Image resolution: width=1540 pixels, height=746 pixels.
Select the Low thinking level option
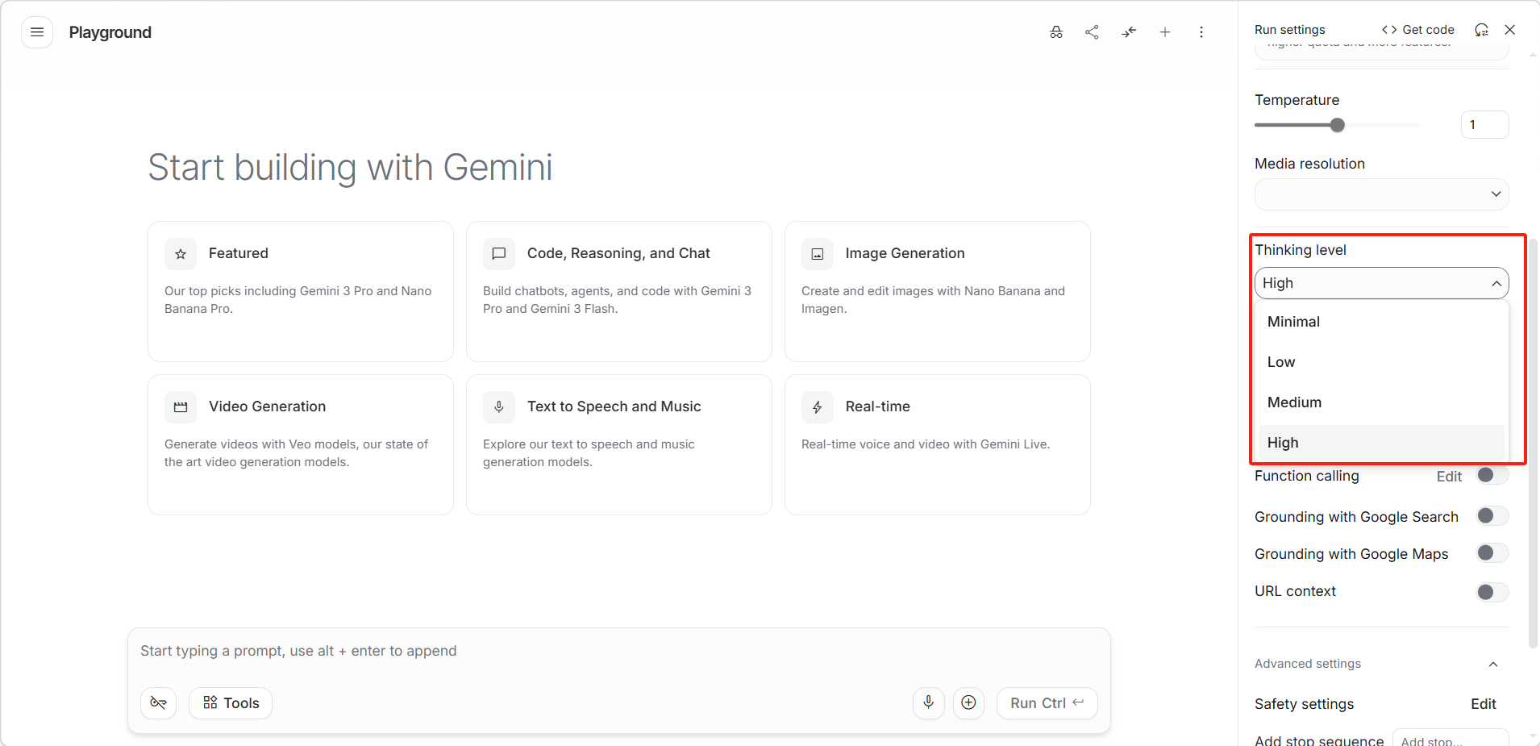[x=1382, y=362]
